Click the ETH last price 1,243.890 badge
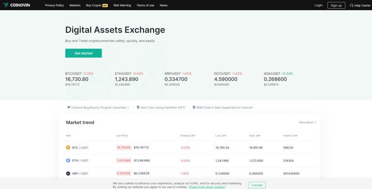 point(124,160)
